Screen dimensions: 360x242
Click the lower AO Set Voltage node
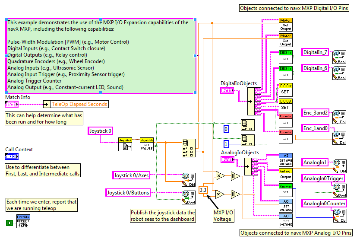(286, 220)
